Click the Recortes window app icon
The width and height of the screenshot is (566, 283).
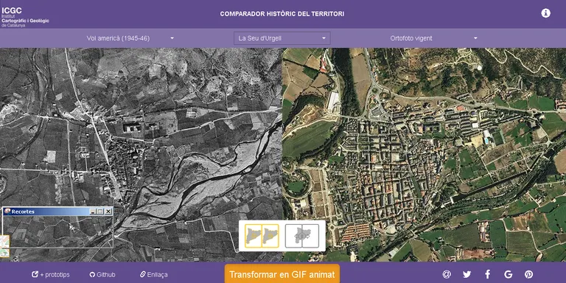[x=7, y=212]
